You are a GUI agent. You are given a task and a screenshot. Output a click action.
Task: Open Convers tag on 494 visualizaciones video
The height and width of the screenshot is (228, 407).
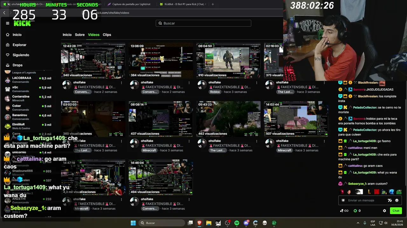click(x=149, y=209)
